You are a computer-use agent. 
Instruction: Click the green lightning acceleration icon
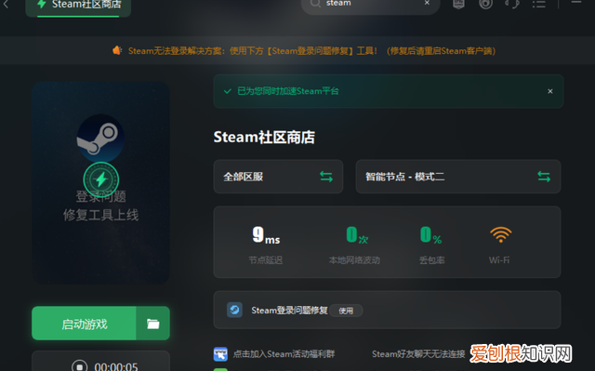tap(101, 179)
